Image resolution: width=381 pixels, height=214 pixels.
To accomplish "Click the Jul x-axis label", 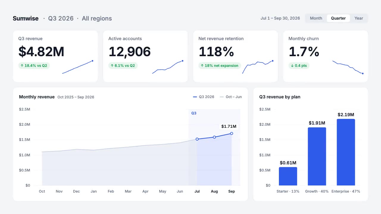I will [x=197, y=191].
